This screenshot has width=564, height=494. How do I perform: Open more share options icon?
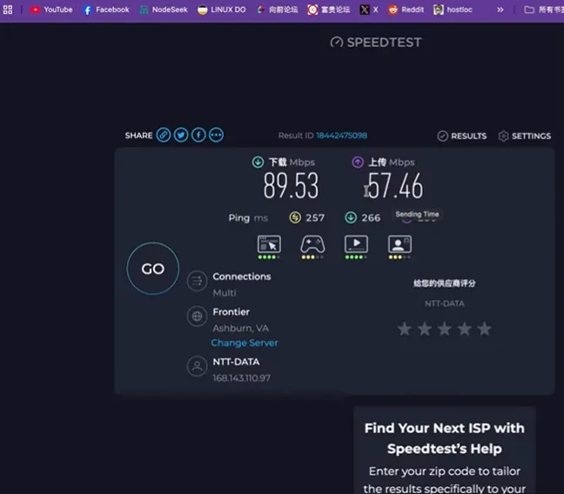coord(216,135)
